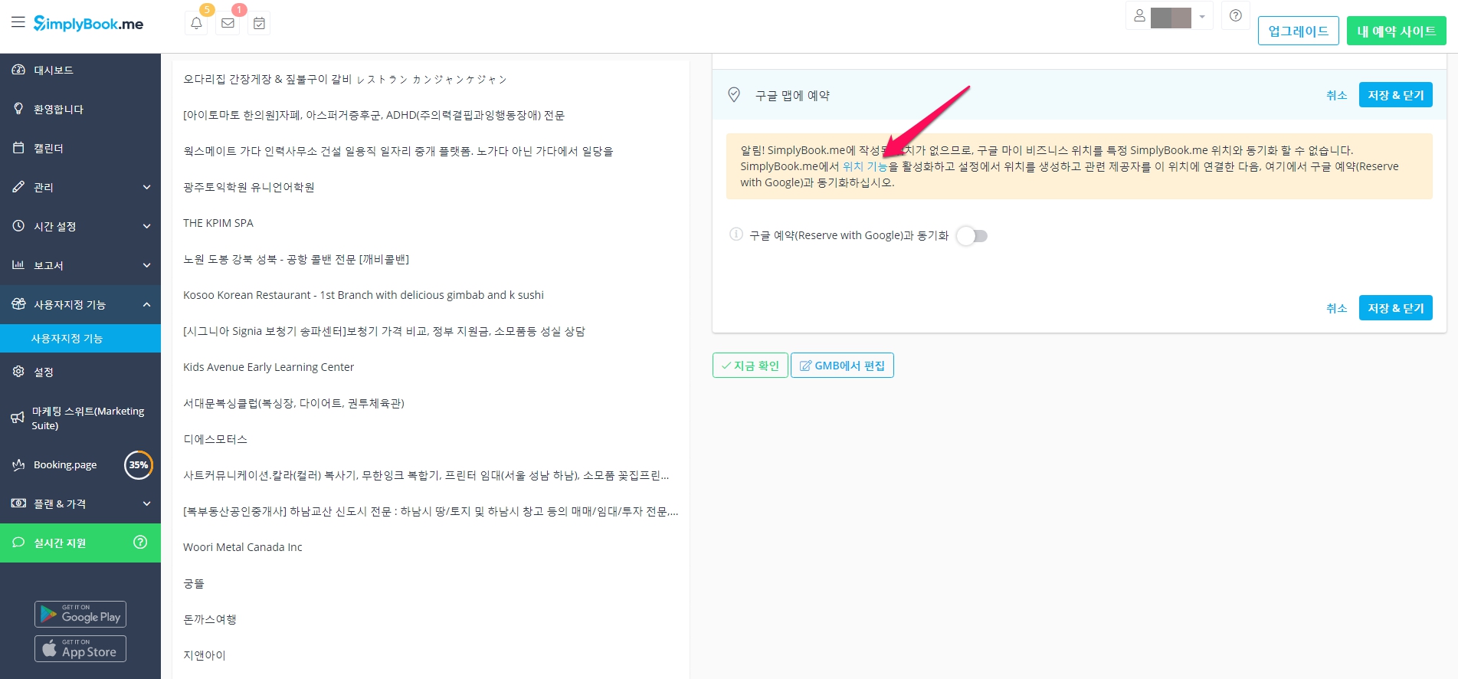Enable Reserve with Google sync toggle
1458x679 pixels.
[972, 236]
